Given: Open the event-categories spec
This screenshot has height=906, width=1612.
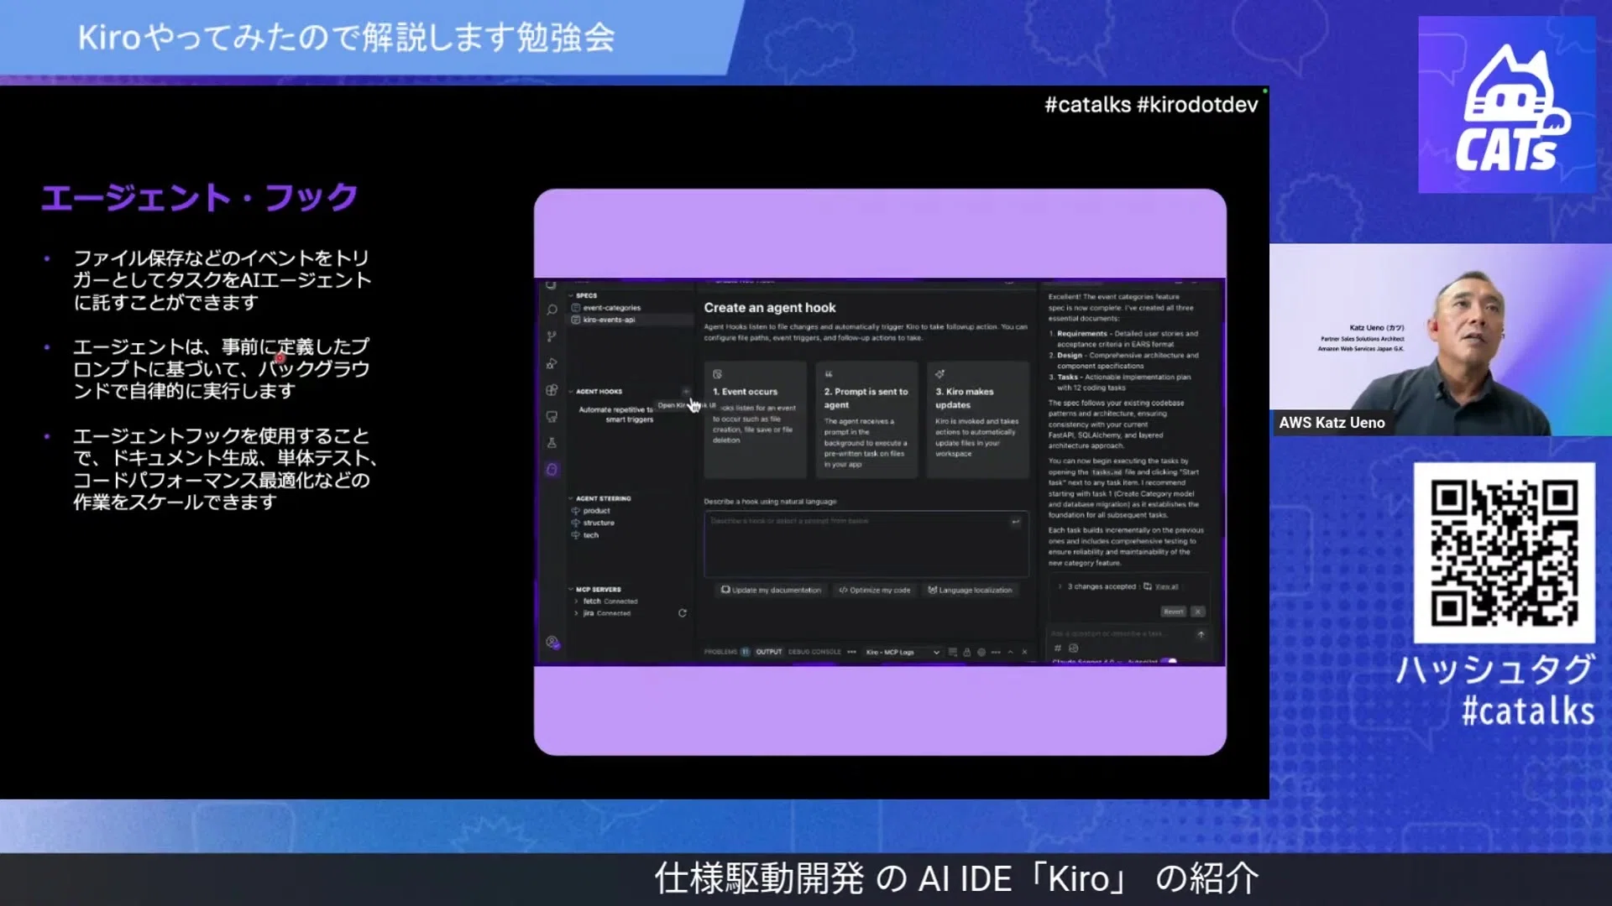Looking at the screenshot, I should pyautogui.click(x=612, y=308).
